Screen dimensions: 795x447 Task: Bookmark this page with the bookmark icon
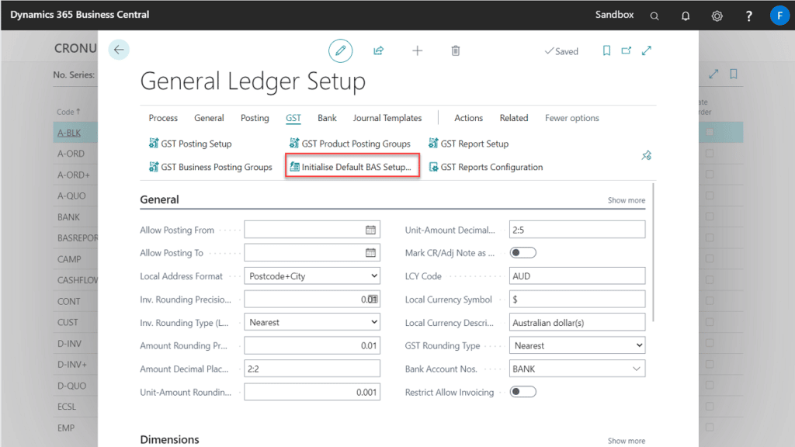606,50
